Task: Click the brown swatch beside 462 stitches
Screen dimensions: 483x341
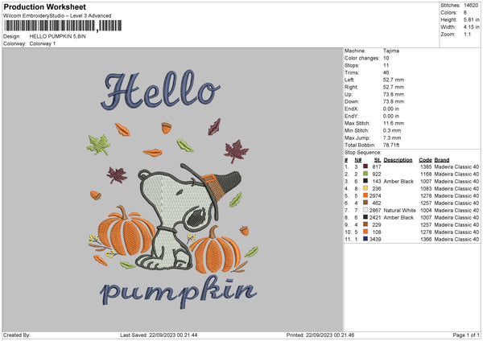Action: (365, 203)
